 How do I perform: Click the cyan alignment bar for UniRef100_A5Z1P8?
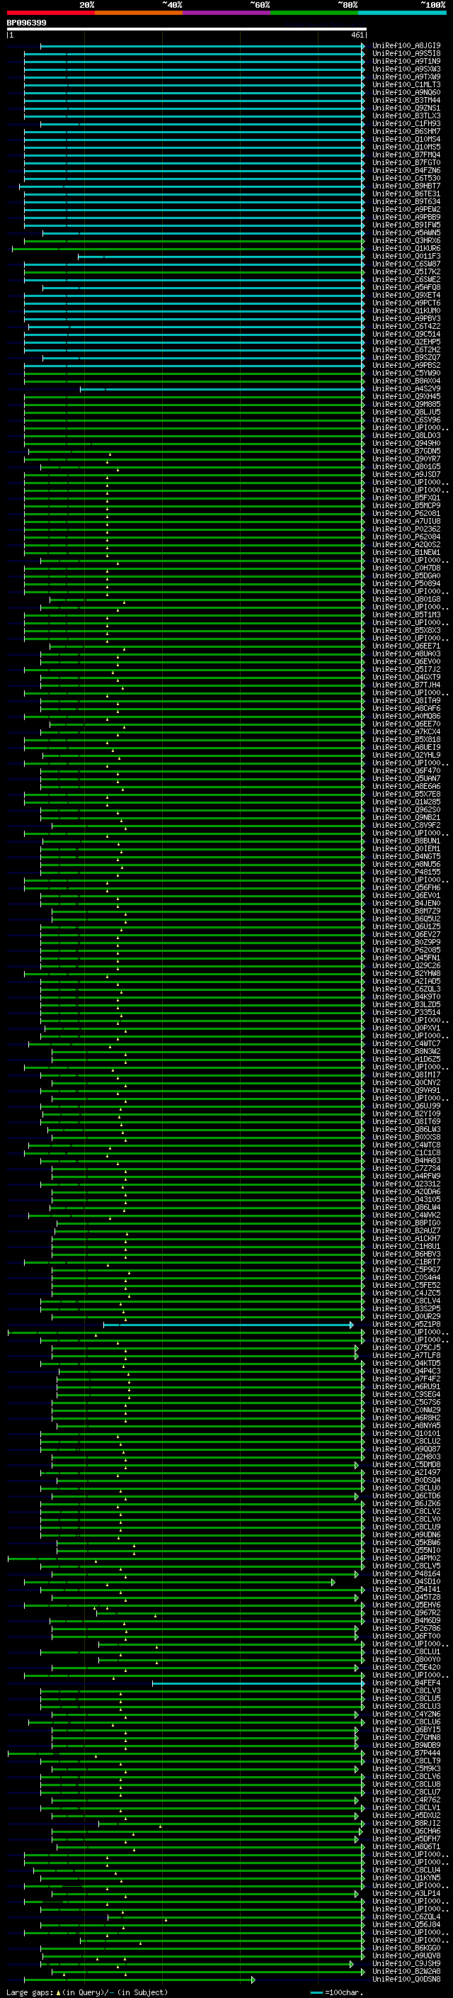click(228, 1325)
